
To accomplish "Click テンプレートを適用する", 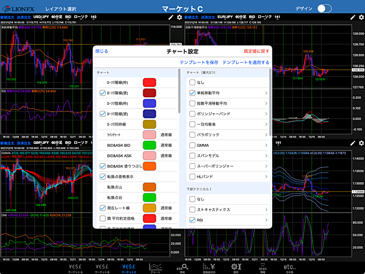I will (x=246, y=62).
